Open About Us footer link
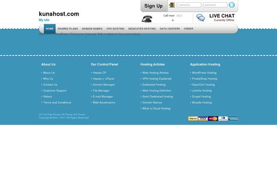 (x=49, y=73)
